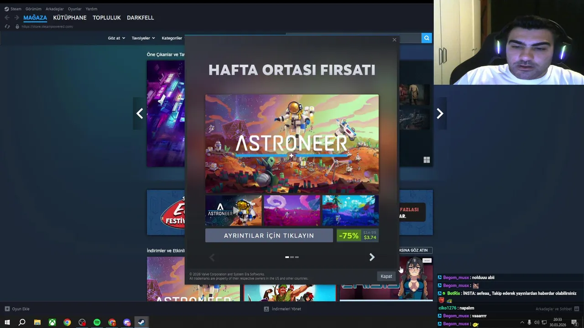
Task: Select the blue landscape screenshot thumbnail
Action: [x=350, y=210]
